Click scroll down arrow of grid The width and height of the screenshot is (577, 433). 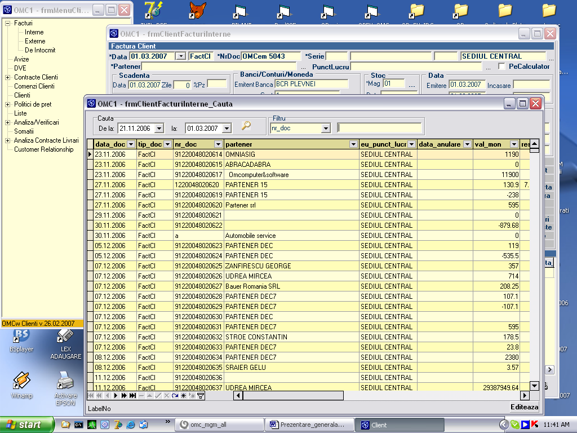[x=534, y=386]
